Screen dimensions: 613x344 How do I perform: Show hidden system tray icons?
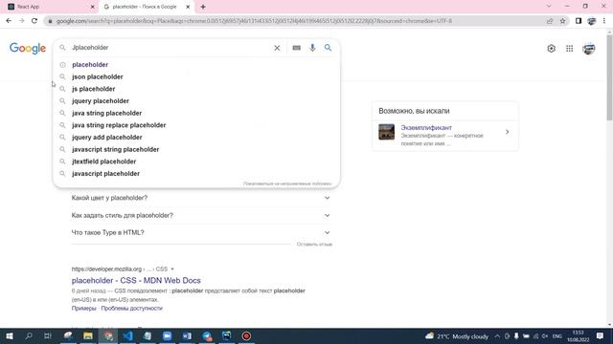click(x=497, y=336)
